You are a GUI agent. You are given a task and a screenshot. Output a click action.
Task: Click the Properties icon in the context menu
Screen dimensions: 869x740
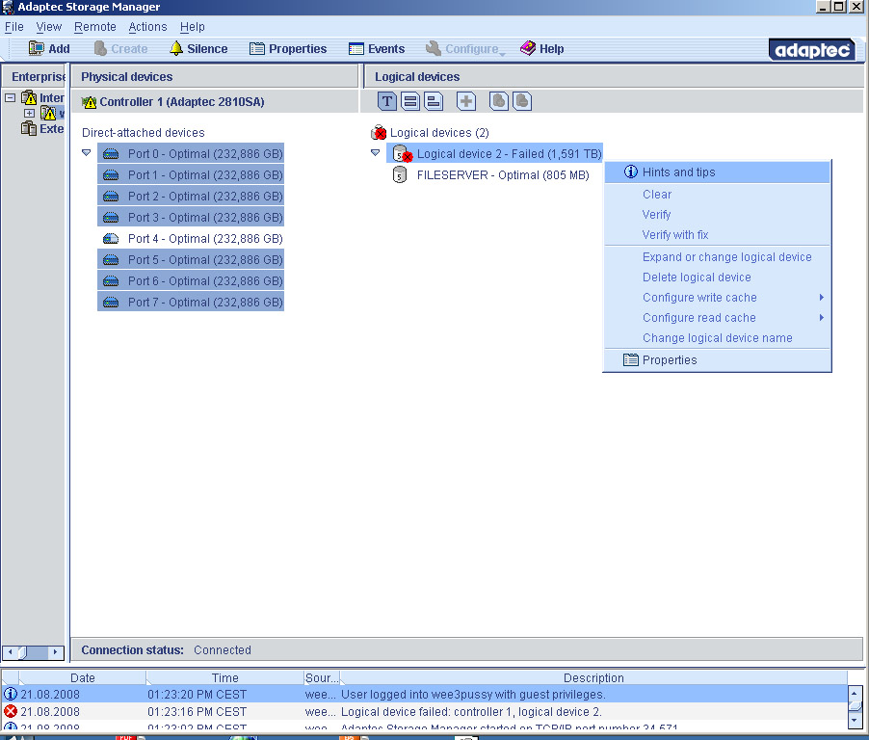tap(631, 359)
